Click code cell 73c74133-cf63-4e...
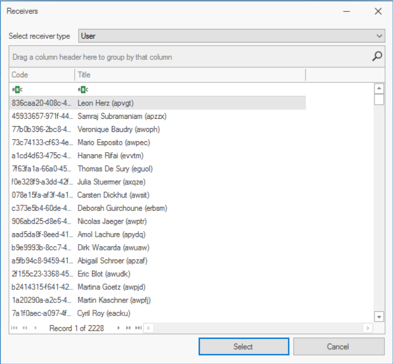The width and height of the screenshot is (393, 364). coord(42,142)
